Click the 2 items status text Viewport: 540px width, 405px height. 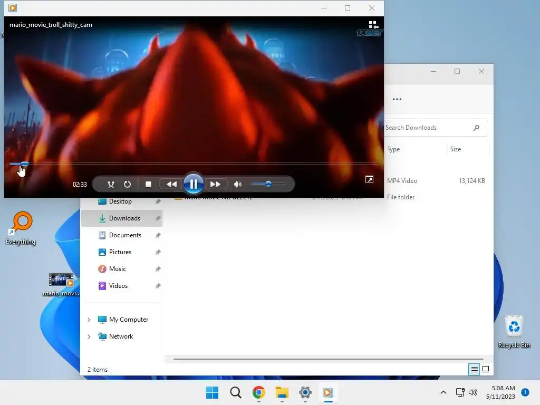point(98,370)
